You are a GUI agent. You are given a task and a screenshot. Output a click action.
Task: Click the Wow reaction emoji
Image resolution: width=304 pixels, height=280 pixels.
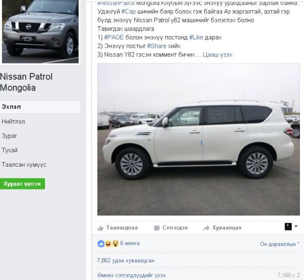pos(115,243)
